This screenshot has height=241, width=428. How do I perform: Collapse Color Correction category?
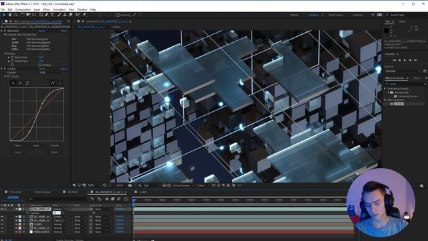tap(385, 100)
